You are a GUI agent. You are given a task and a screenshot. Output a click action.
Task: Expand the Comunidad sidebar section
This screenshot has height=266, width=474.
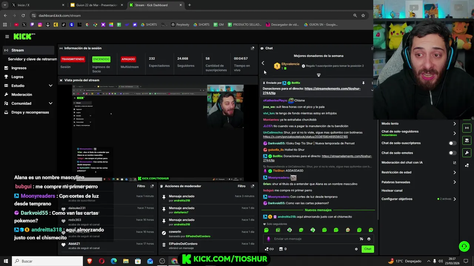click(x=28, y=103)
